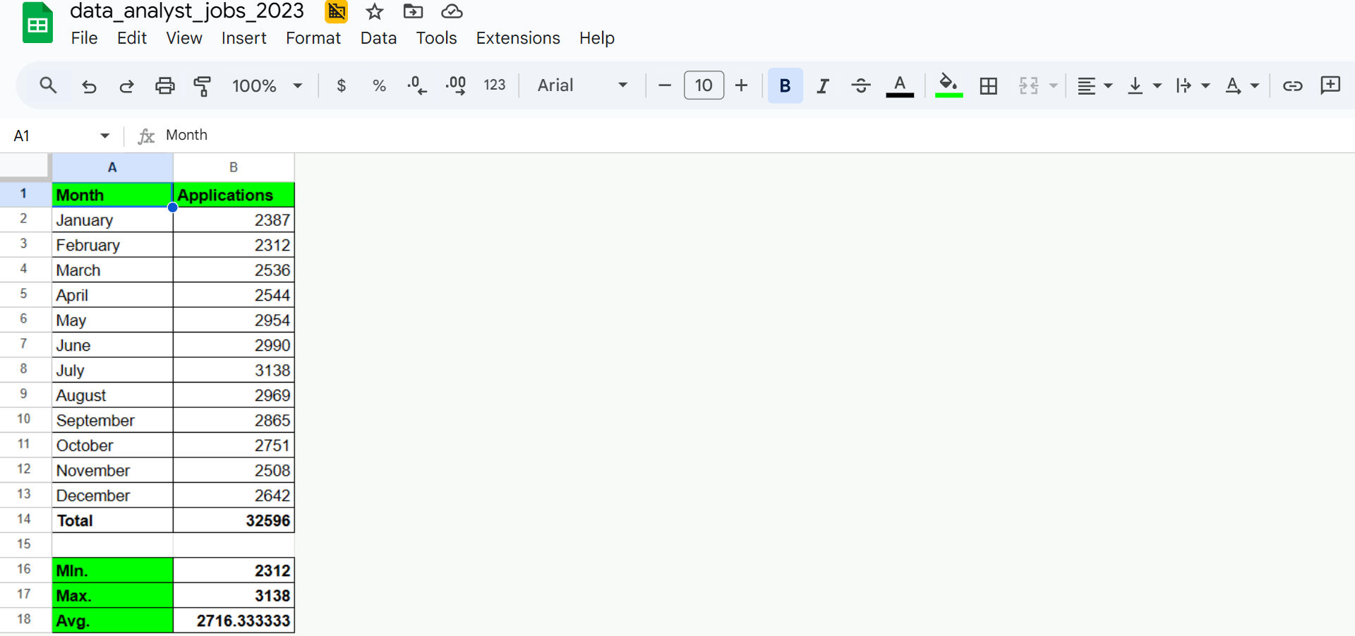
Task: Open the Extensions menu
Action: pos(518,38)
